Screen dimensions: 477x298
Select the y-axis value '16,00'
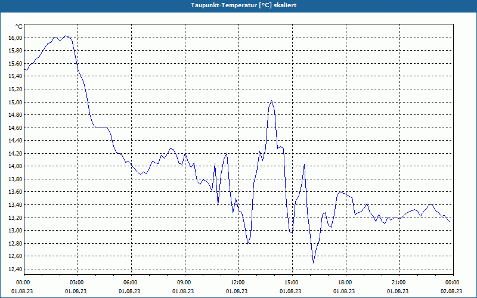(x=17, y=38)
